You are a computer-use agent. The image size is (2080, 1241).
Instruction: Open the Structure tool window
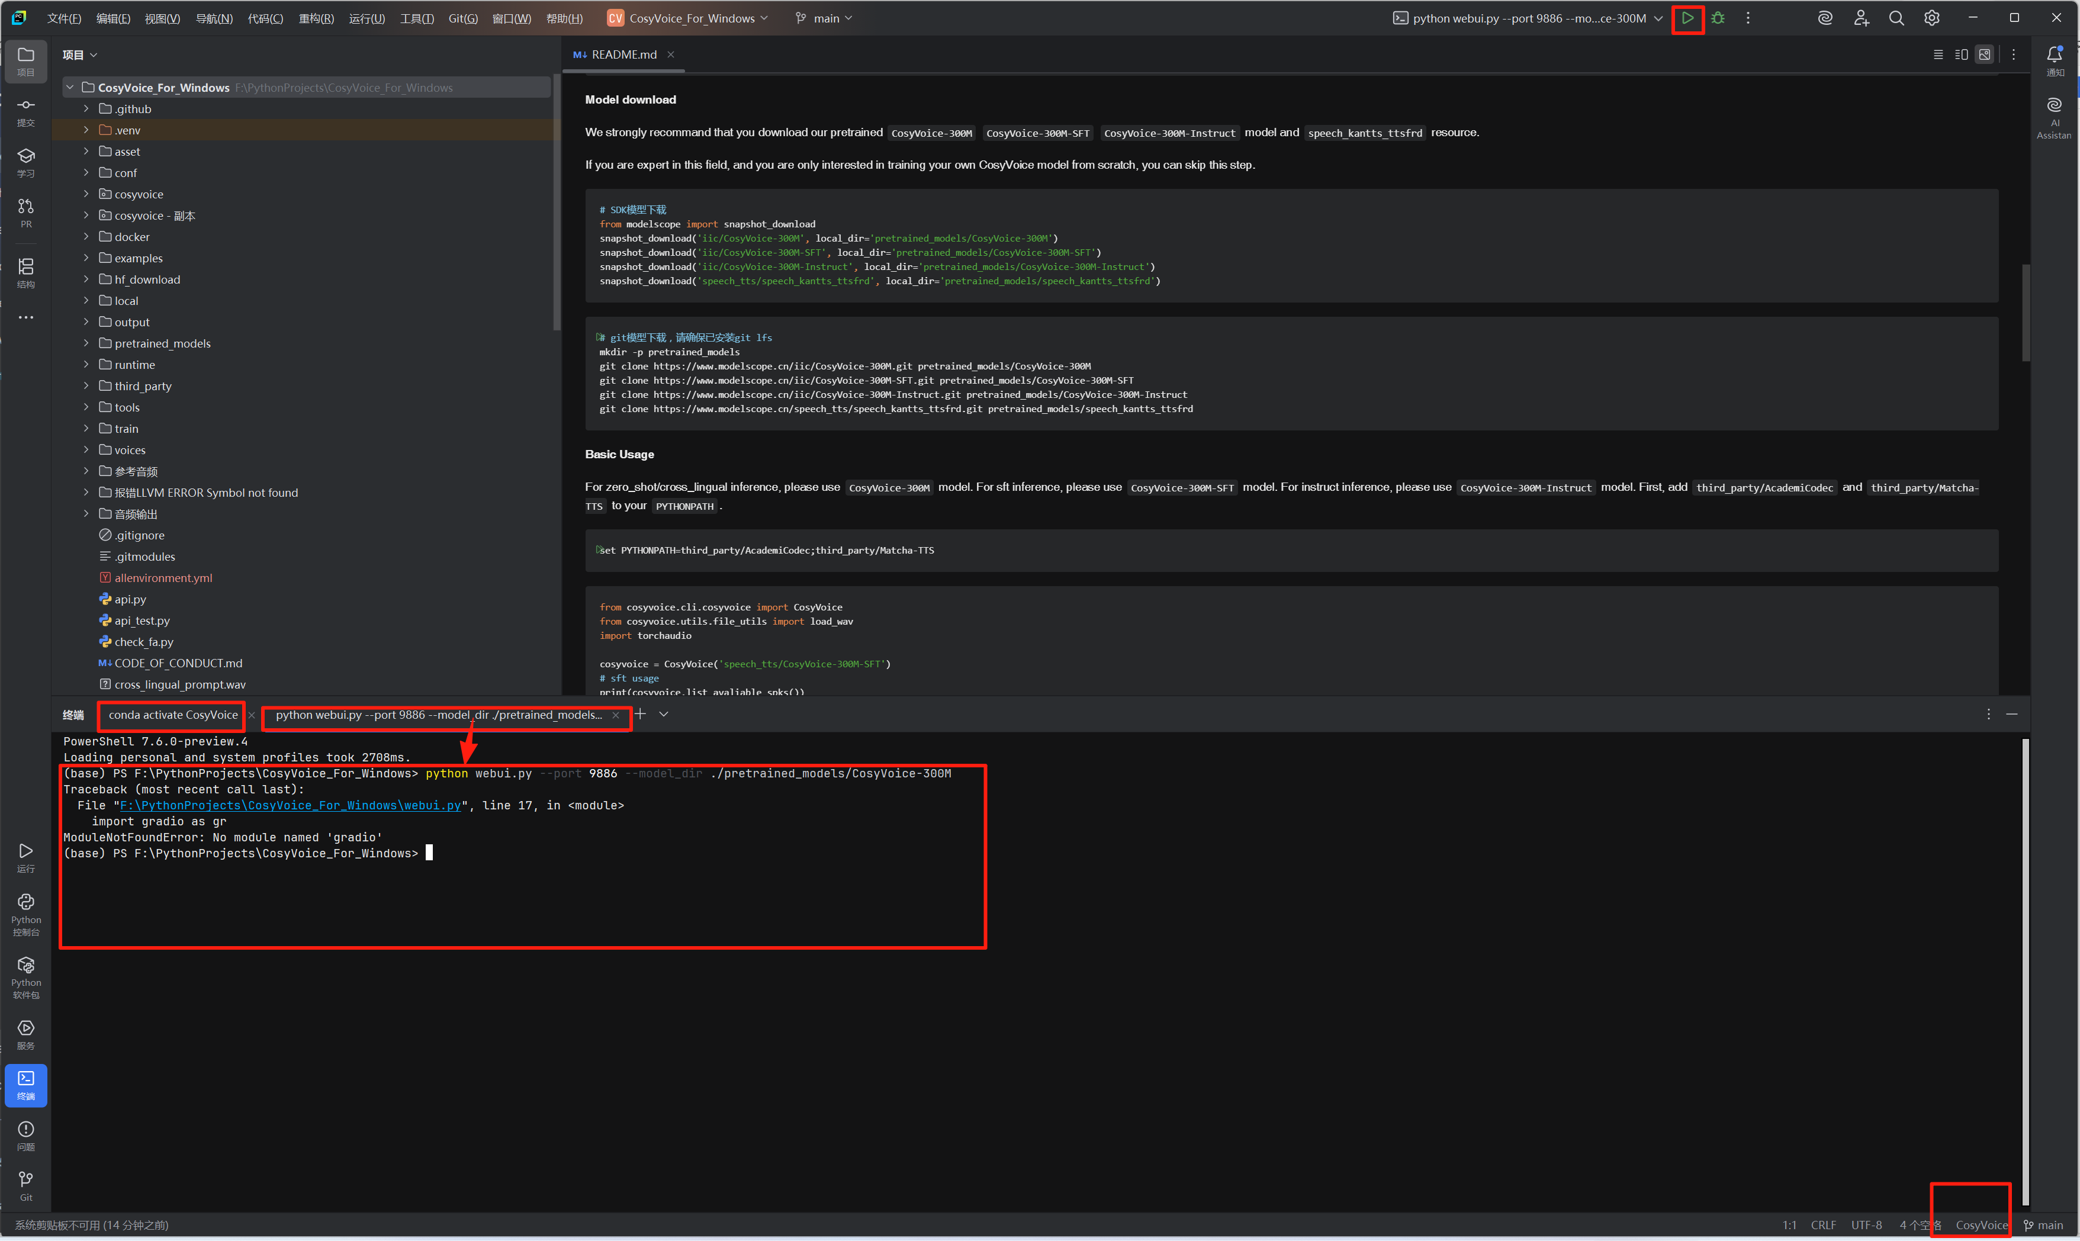click(26, 272)
